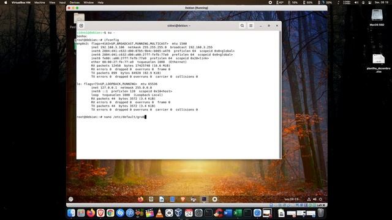392x220 pixels.
Task: Open the Screenshot app in the macOS Dock
Action: pyautogui.click(x=169, y=213)
